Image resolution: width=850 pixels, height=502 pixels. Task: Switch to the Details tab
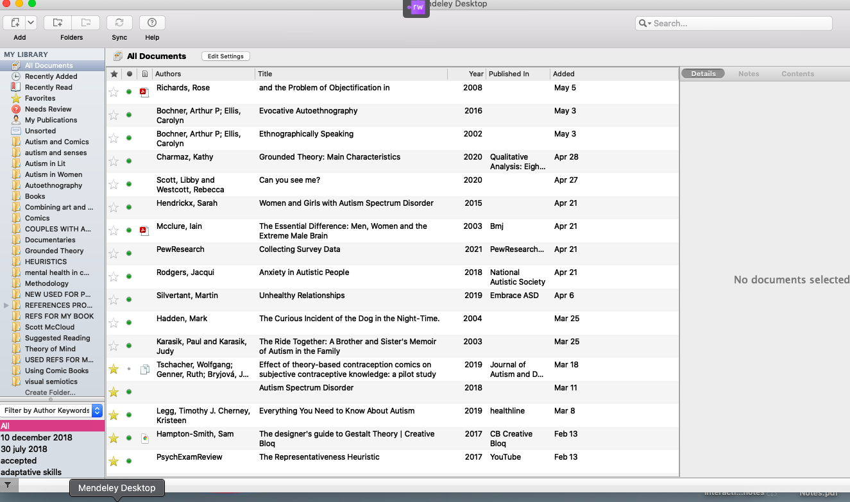(703, 74)
